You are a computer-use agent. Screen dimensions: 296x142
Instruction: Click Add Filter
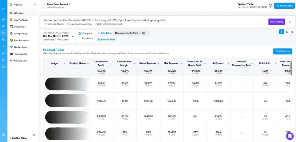pos(105,33)
